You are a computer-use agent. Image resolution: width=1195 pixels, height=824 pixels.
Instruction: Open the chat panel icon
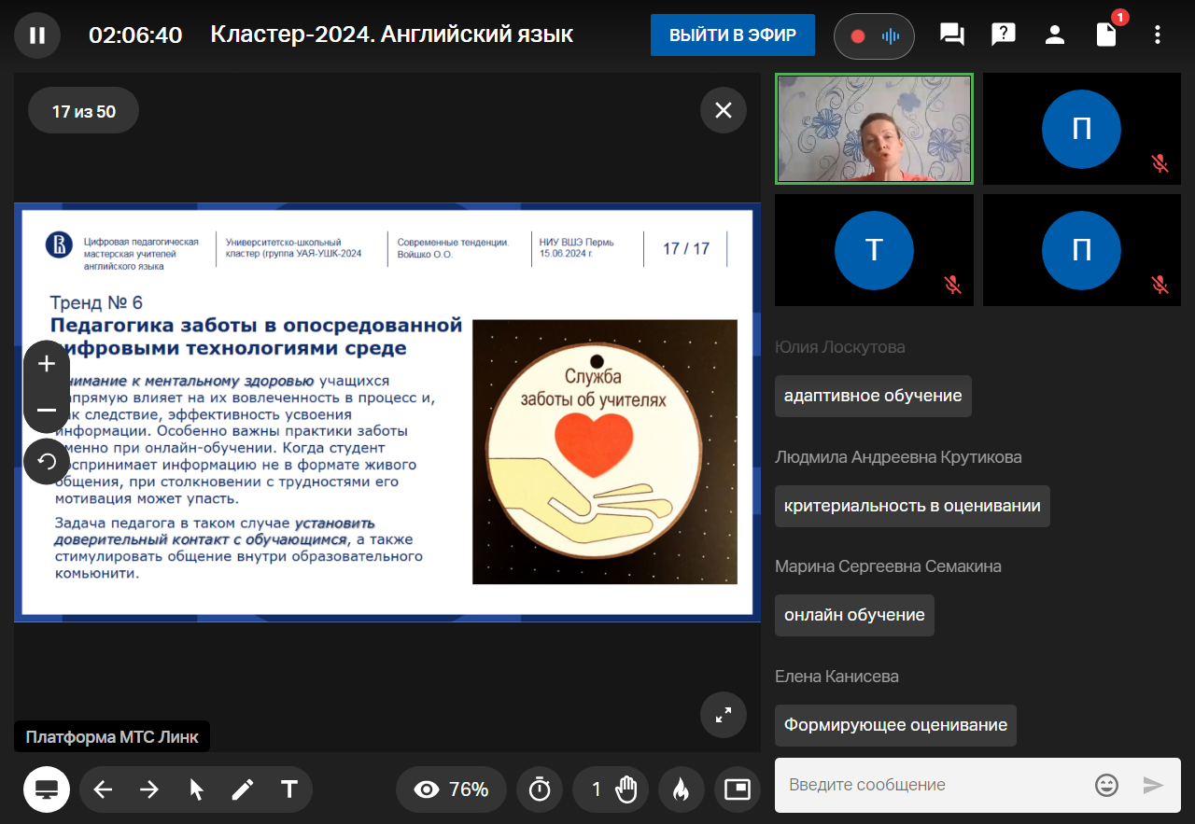[x=951, y=35]
